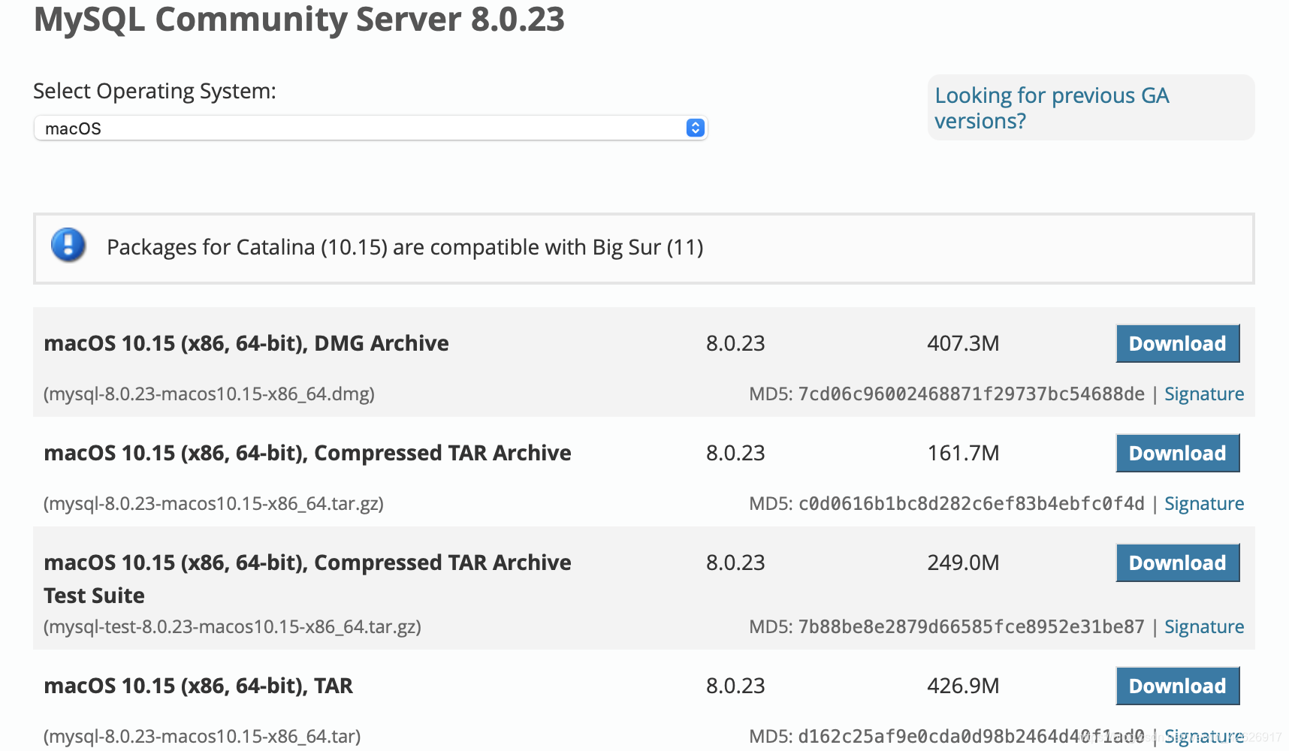Click the 'Test Suite' title text
The height and width of the screenshot is (751, 1289).
click(94, 596)
